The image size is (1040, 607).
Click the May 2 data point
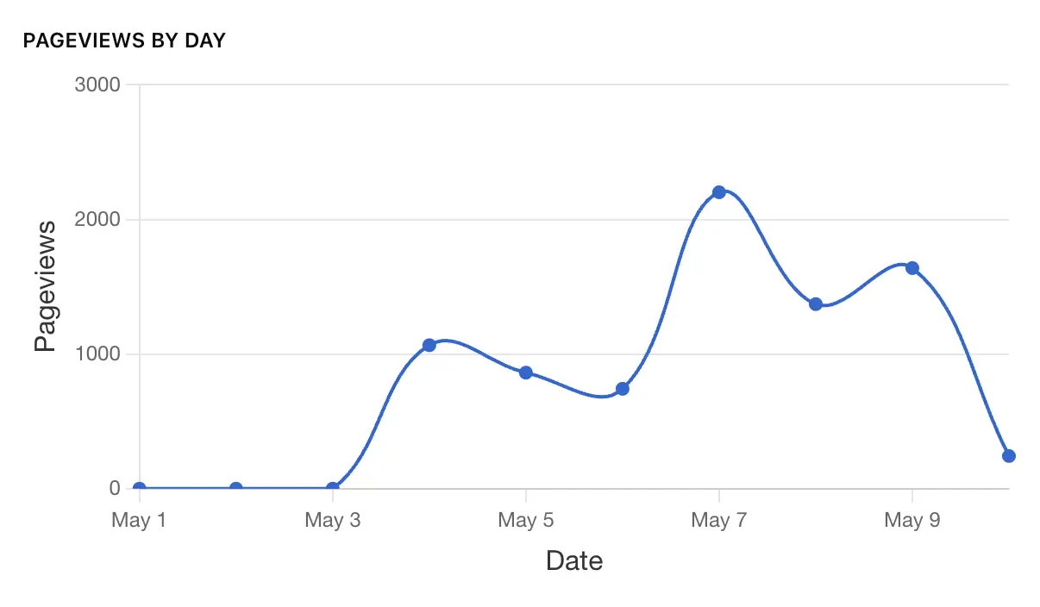tap(236, 488)
